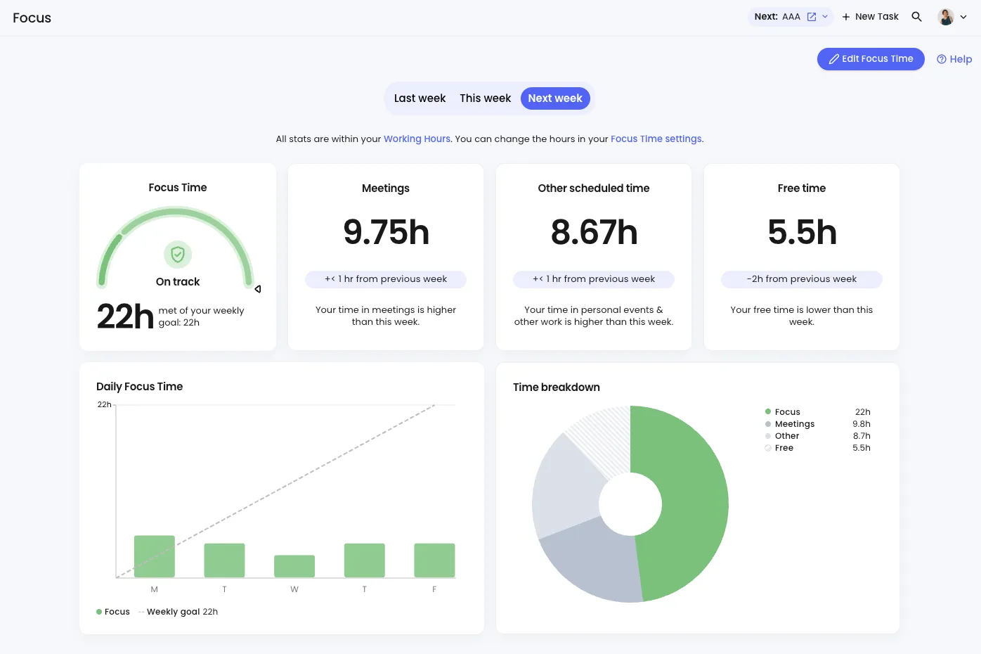
Task: Switch to the Last week tab
Action: point(420,98)
